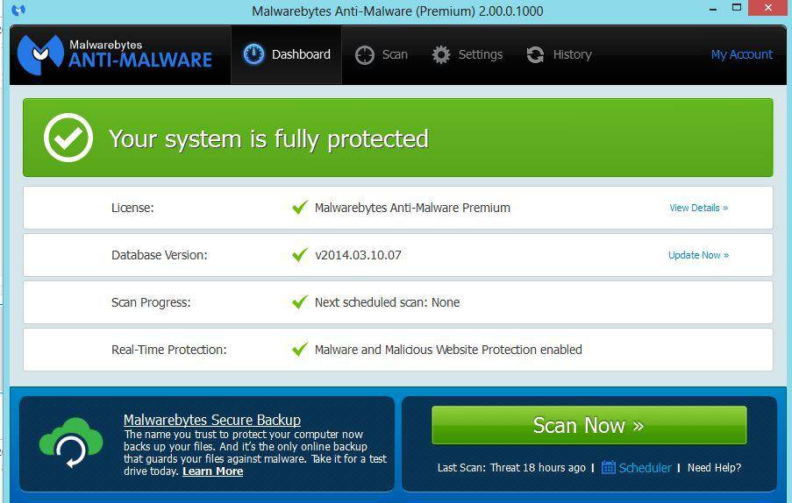Click the green check next to License
The image size is (792, 503).
point(299,208)
